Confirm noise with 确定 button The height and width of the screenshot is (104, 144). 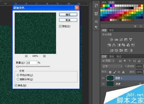click(68, 15)
